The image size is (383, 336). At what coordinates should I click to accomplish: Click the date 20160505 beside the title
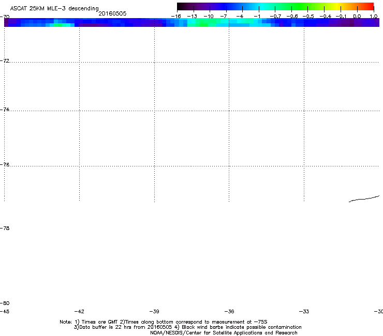coord(112,13)
